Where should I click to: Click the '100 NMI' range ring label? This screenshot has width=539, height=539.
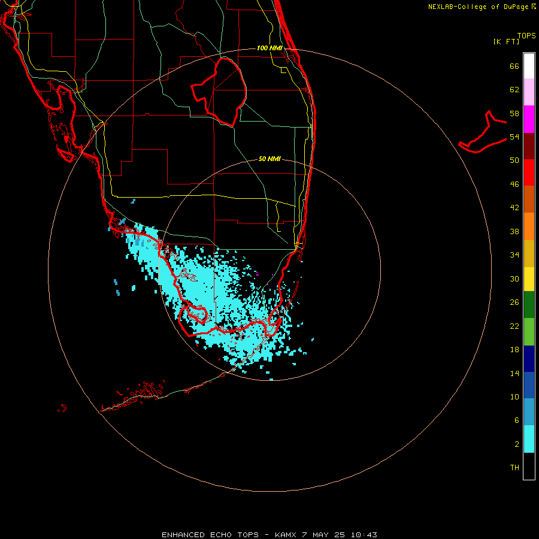[x=269, y=48]
